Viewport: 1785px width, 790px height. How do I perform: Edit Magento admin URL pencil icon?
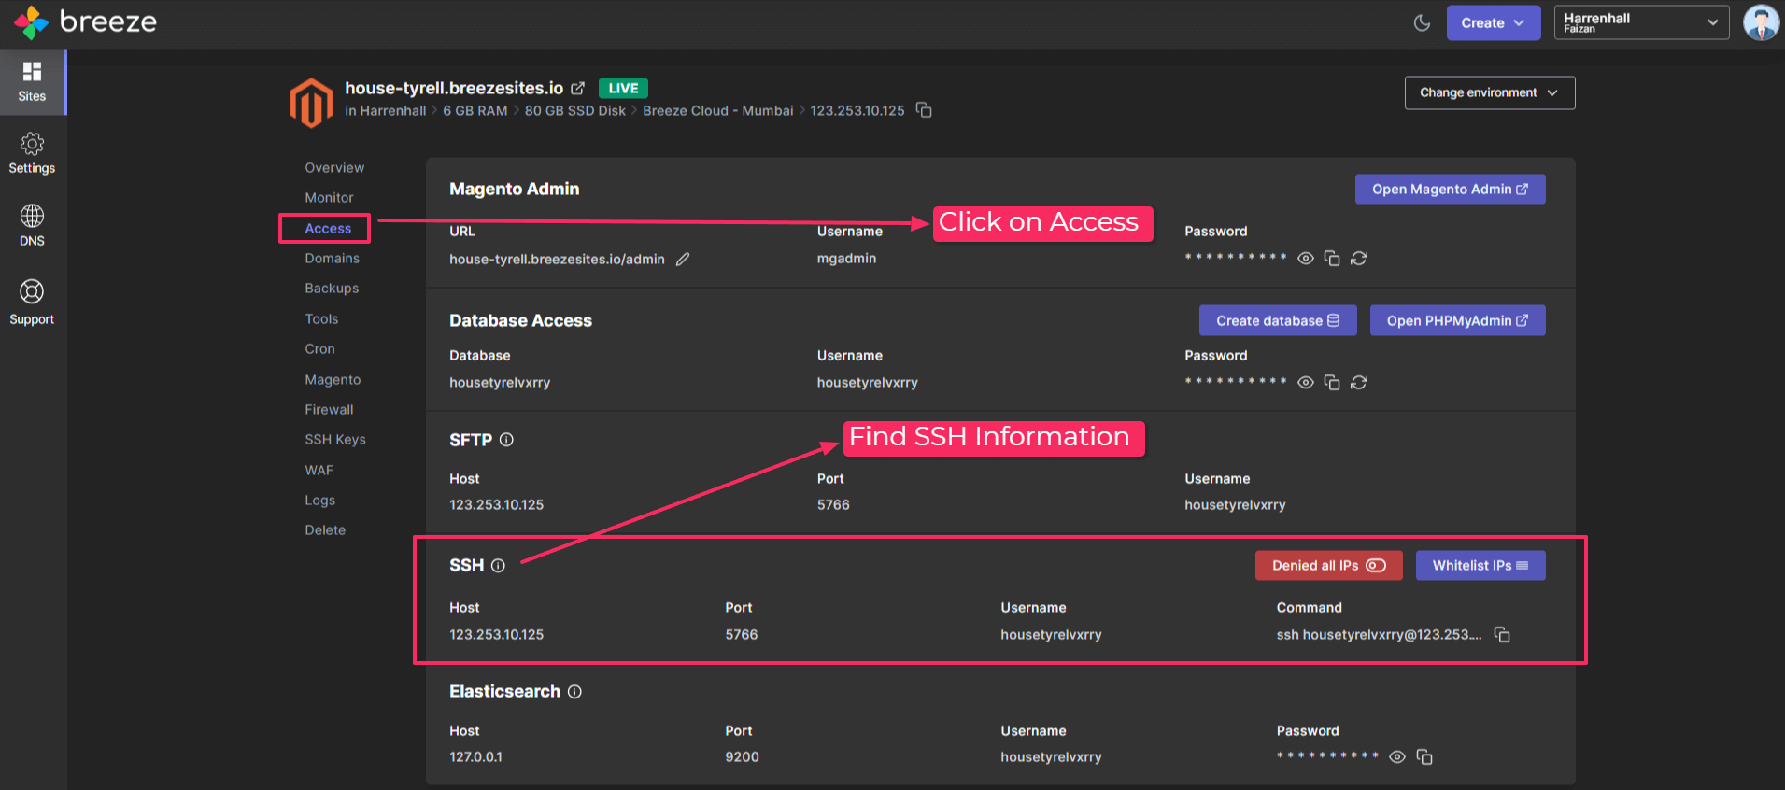pos(683,259)
